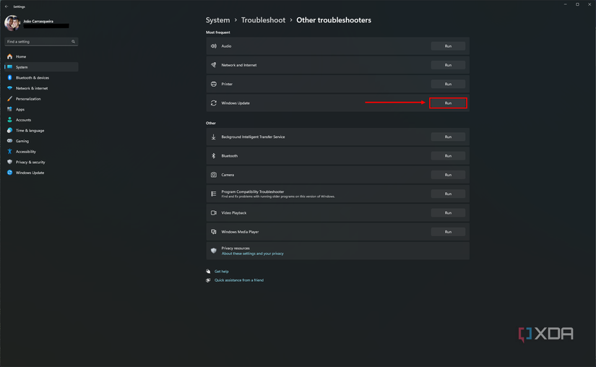Click the Gaming controller icon
Image resolution: width=596 pixels, height=367 pixels.
10,141
